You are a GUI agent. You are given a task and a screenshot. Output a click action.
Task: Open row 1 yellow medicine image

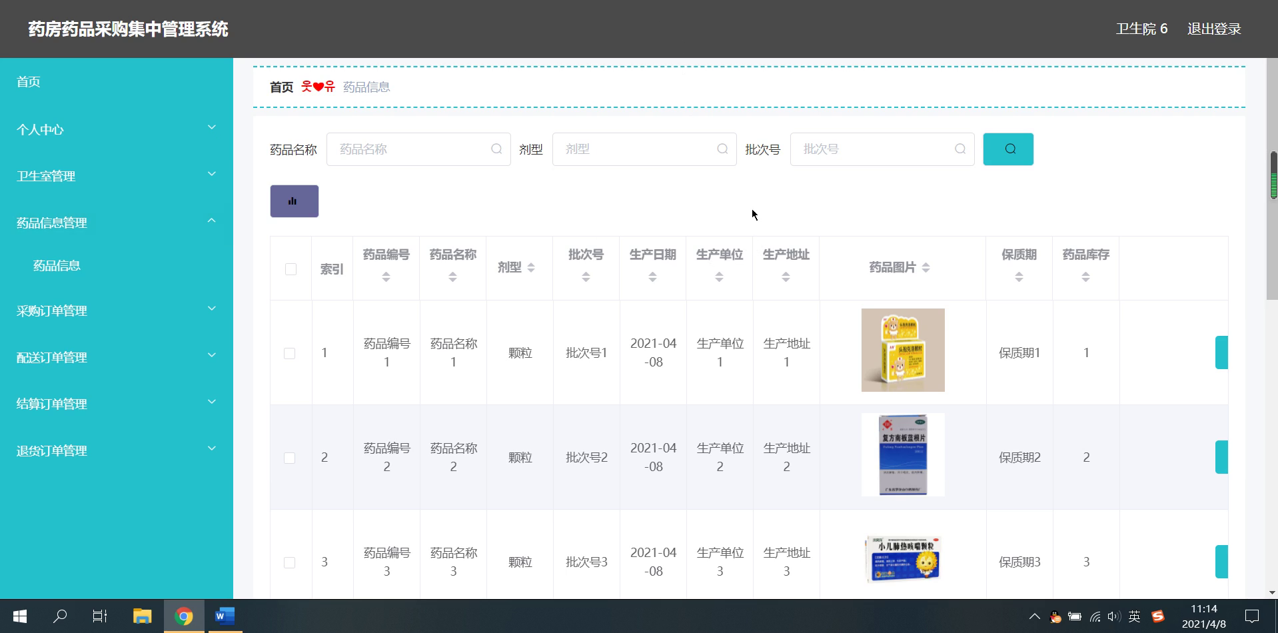pyautogui.click(x=903, y=350)
